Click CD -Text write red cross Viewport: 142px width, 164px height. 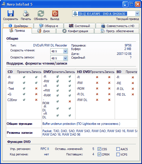pos(36,89)
